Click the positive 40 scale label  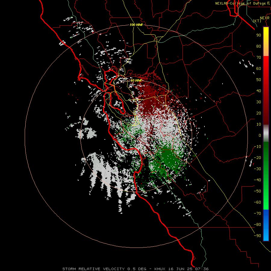point(259,91)
